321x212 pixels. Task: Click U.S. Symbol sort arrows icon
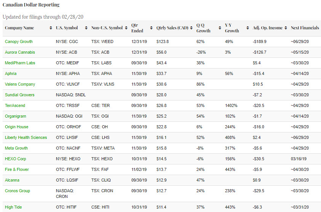86,28
